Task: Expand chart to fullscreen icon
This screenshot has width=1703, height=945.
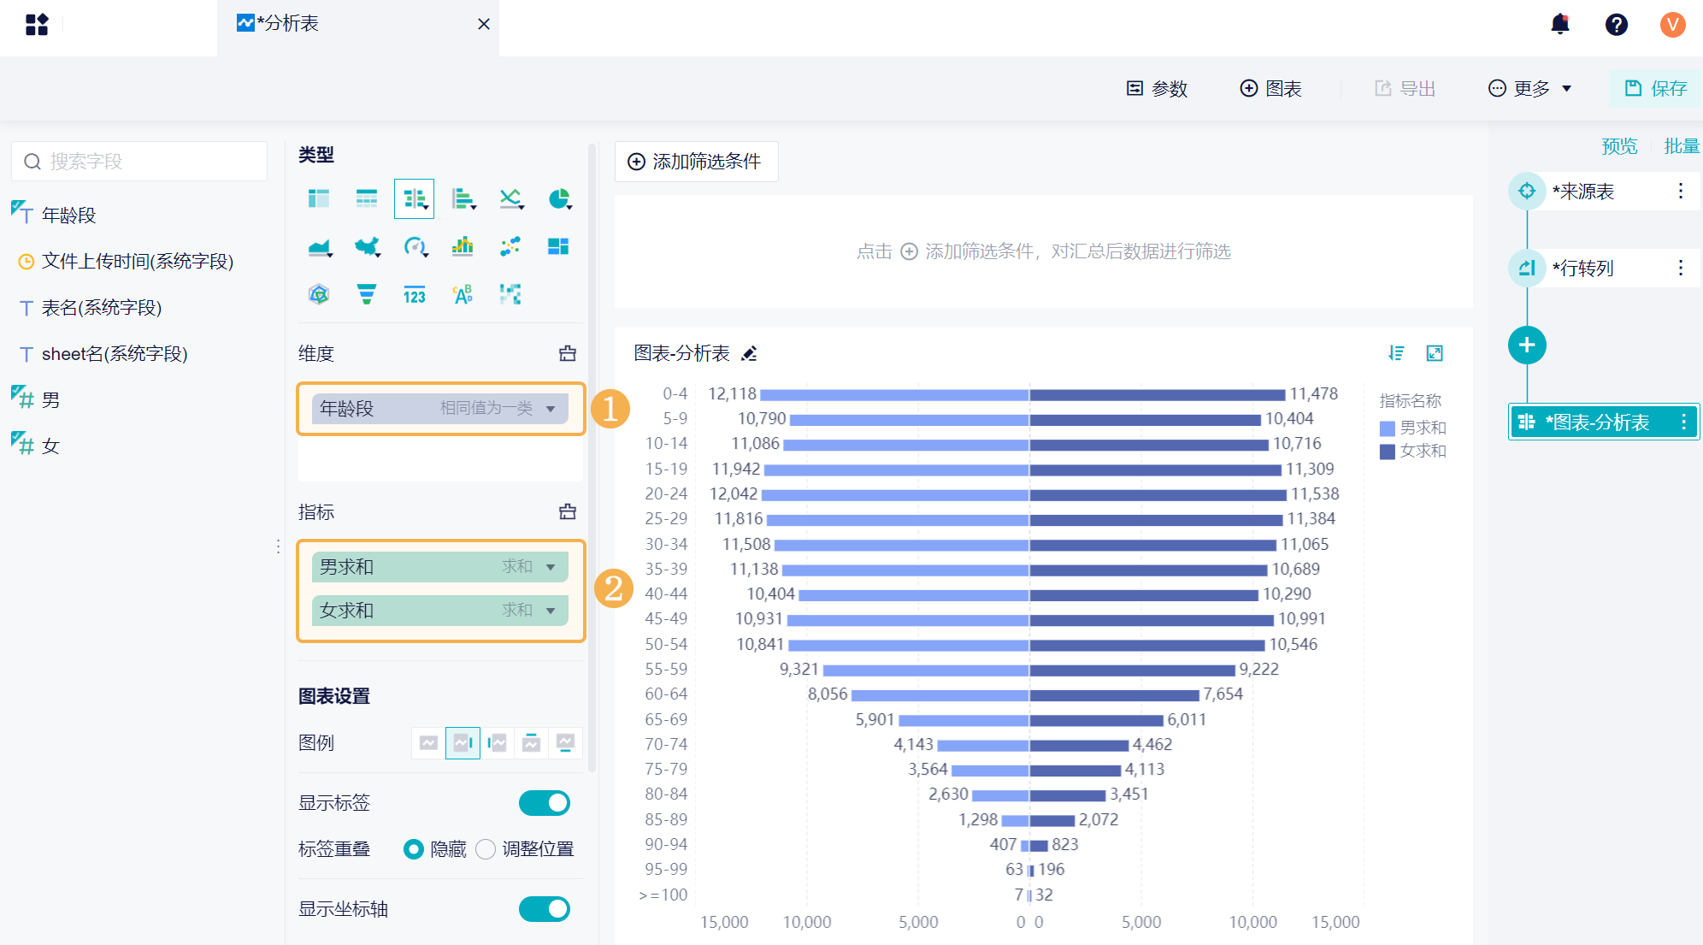Action: click(1435, 353)
